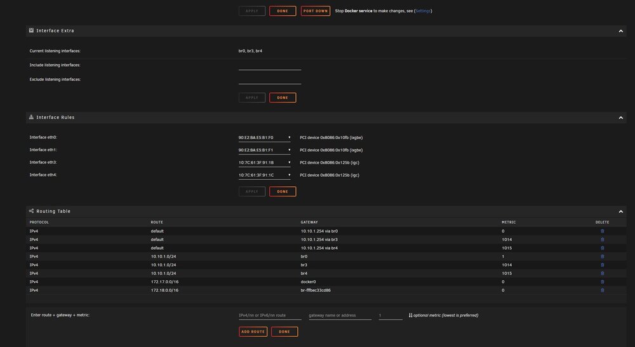Click the 'Interface eth0:' label

point(43,137)
